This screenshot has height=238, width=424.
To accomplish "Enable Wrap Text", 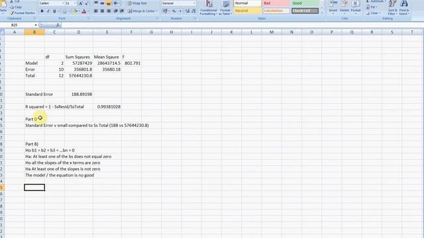I will tap(137, 3).
